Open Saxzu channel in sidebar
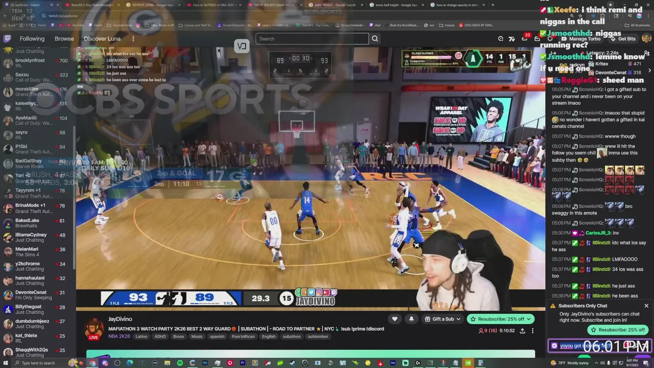 pyautogui.click(x=37, y=77)
